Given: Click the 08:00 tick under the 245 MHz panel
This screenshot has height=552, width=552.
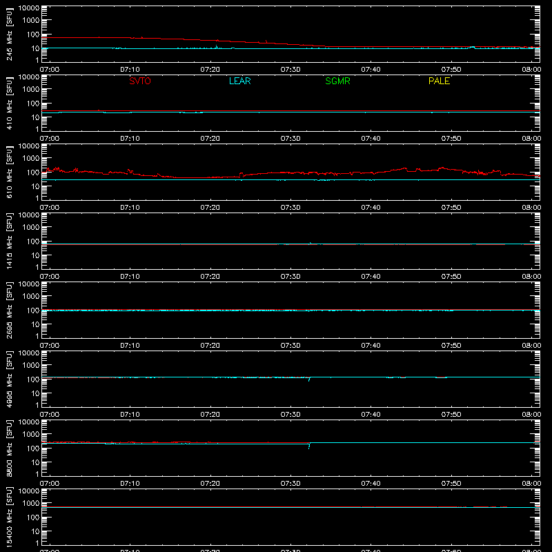Looking at the screenshot, I should [531, 70].
